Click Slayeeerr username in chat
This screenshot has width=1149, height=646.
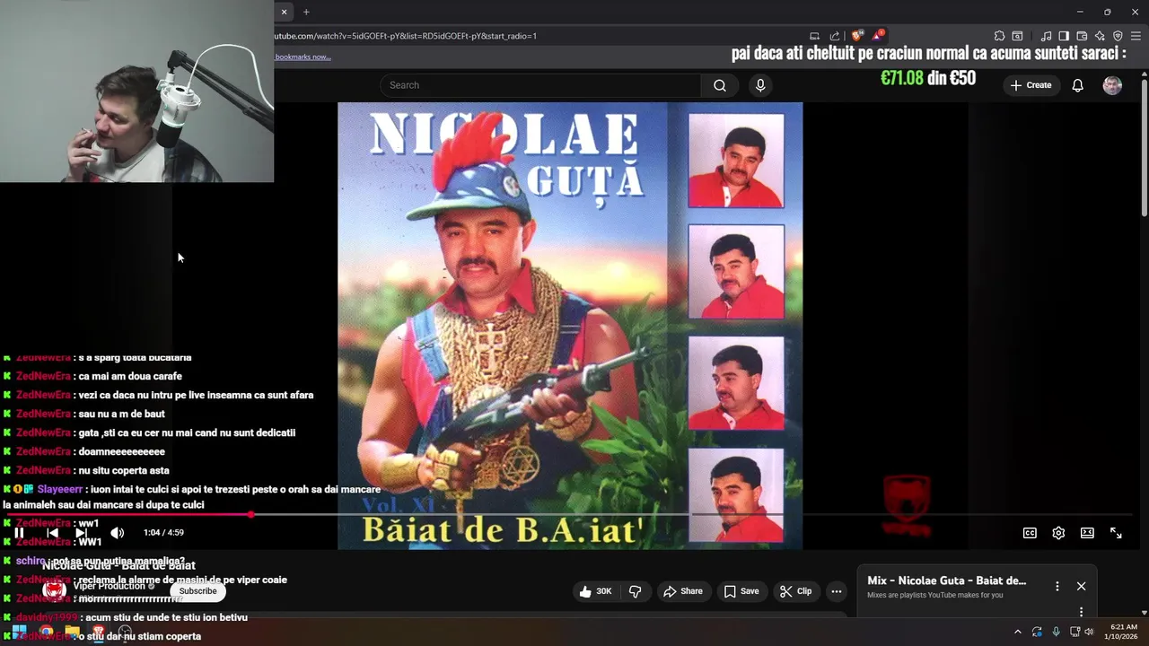click(x=59, y=489)
